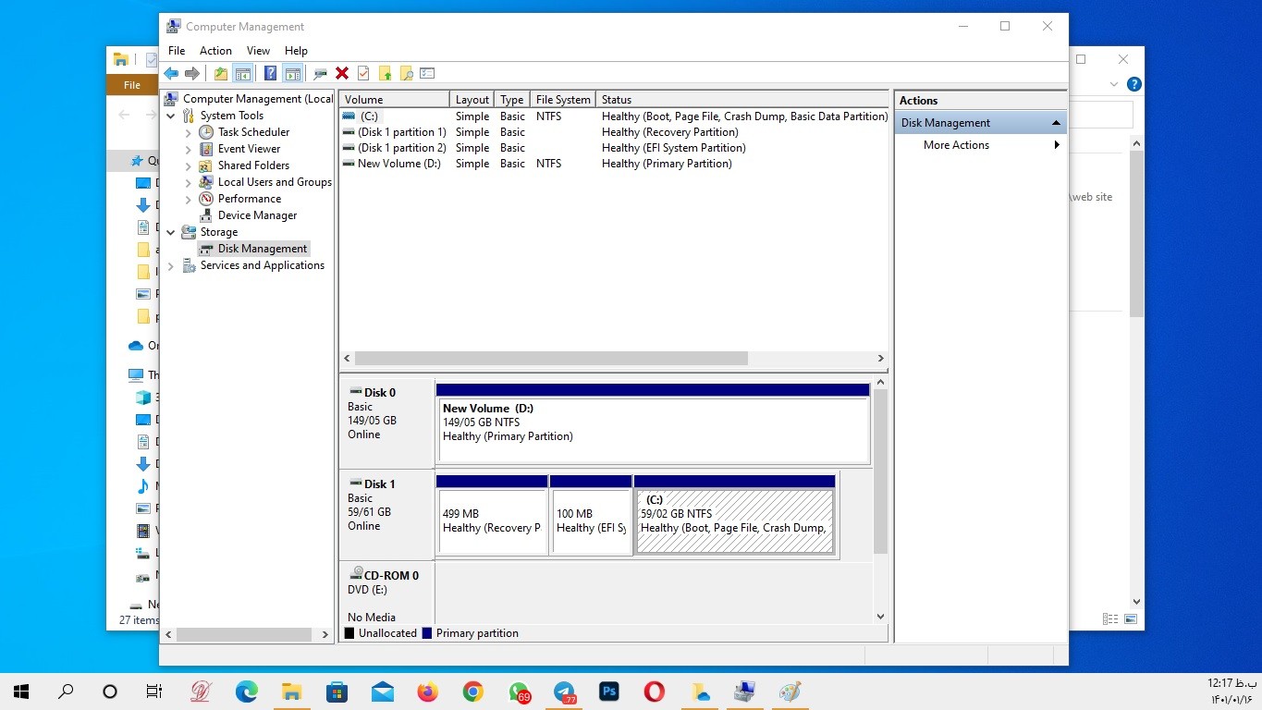Click the folder with magnifier toolbar icon
The height and width of the screenshot is (710, 1262).
coord(406,74)
